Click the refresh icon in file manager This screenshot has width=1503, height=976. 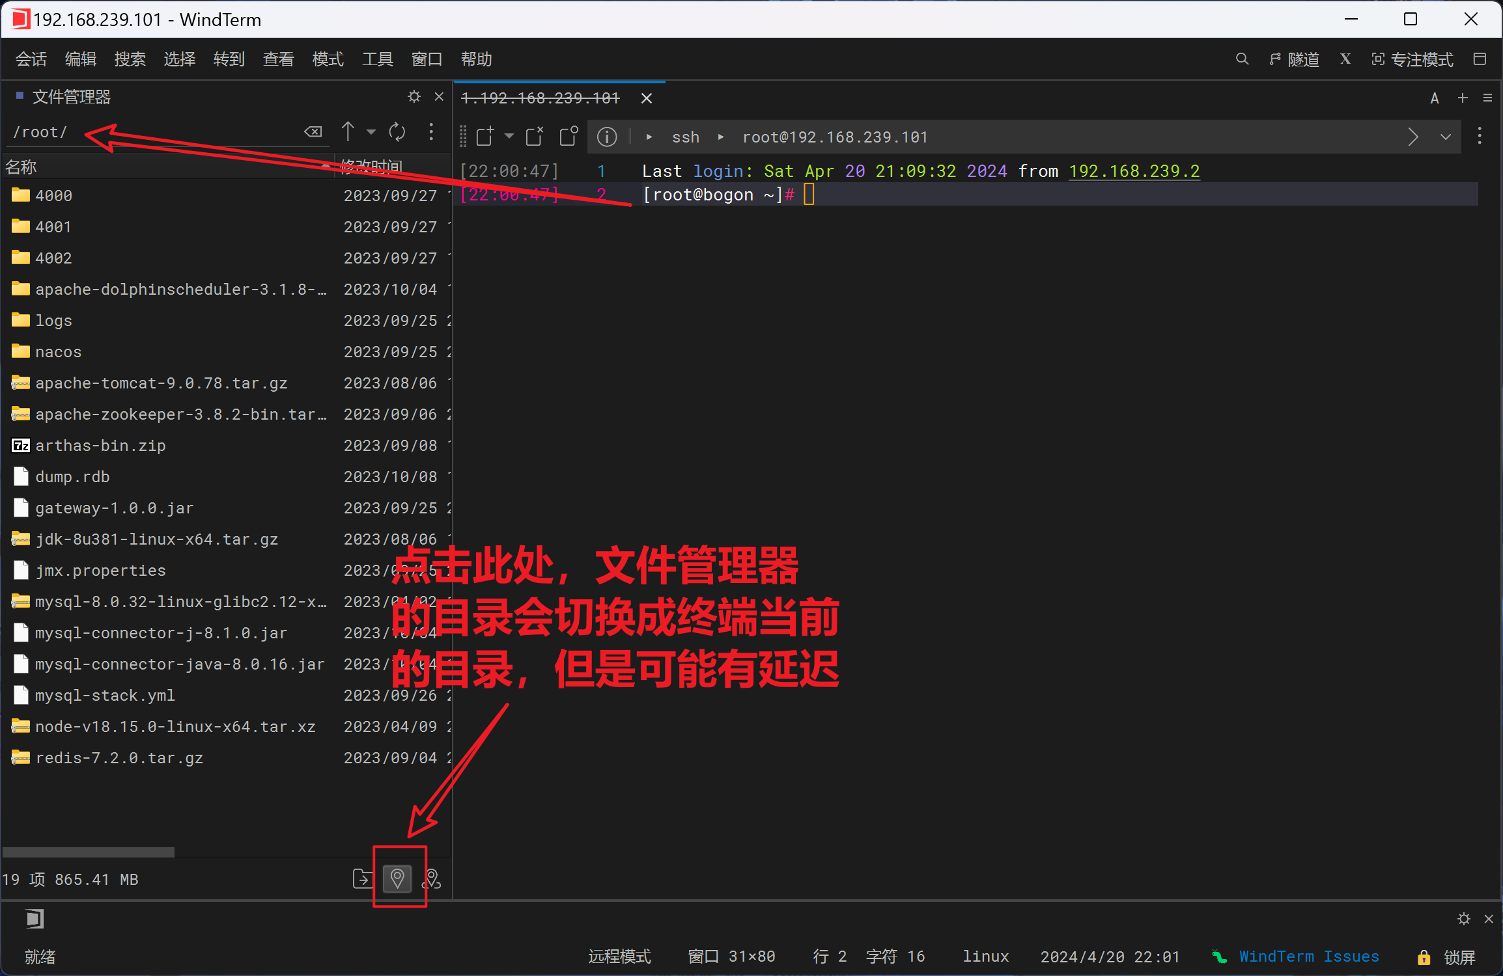[397, 132]
